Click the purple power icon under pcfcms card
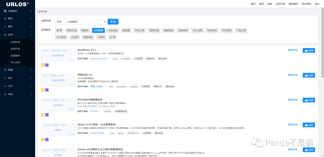 pos(47,115)
